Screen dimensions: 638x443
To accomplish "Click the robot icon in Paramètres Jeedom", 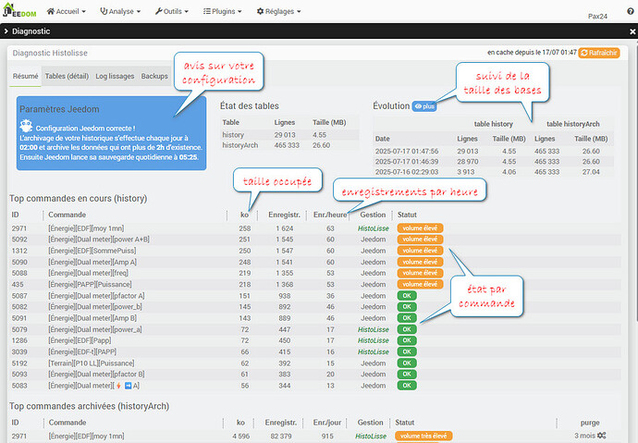I will 27,126.
